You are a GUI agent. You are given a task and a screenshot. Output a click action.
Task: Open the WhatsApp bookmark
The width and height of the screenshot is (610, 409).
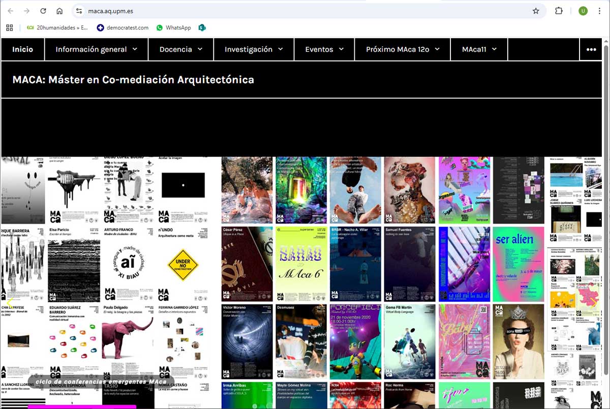[173, 27]
